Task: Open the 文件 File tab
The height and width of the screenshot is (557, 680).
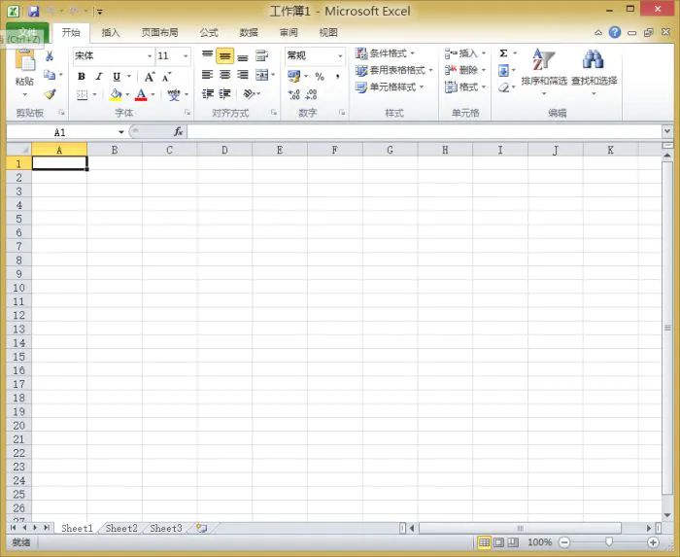Action: [27, 33]
